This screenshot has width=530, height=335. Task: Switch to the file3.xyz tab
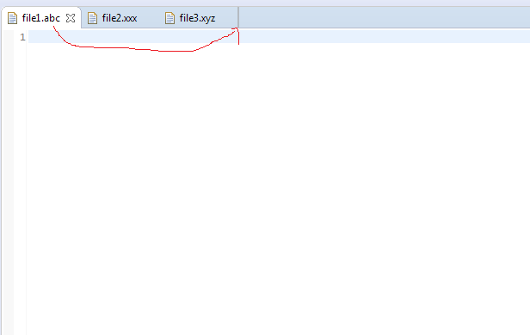[197, 18]
